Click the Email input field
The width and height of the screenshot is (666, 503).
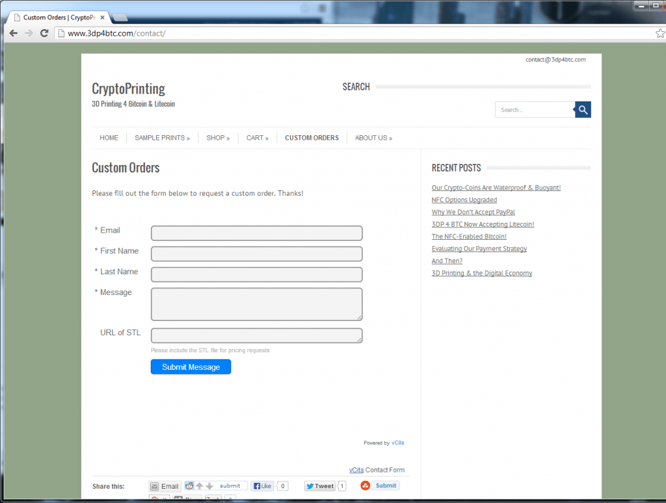point(256,233)
